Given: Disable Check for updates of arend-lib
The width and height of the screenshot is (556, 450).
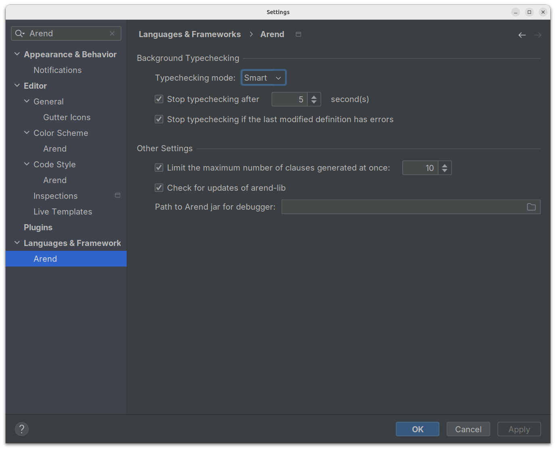Looking at the screenshot, I should coord(159,188).
